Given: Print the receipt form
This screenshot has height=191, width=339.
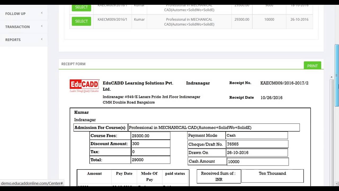Looking at the screenshot, I should click(313, 66).
